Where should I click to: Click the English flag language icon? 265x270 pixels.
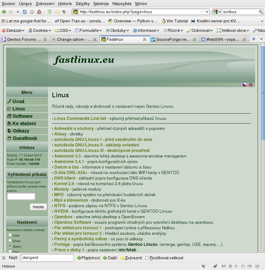(251, 85)
